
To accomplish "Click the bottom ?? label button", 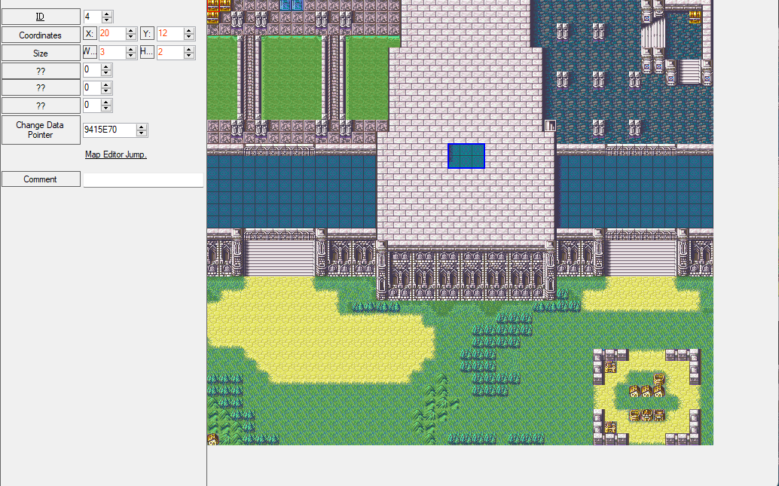I will 41,105.
